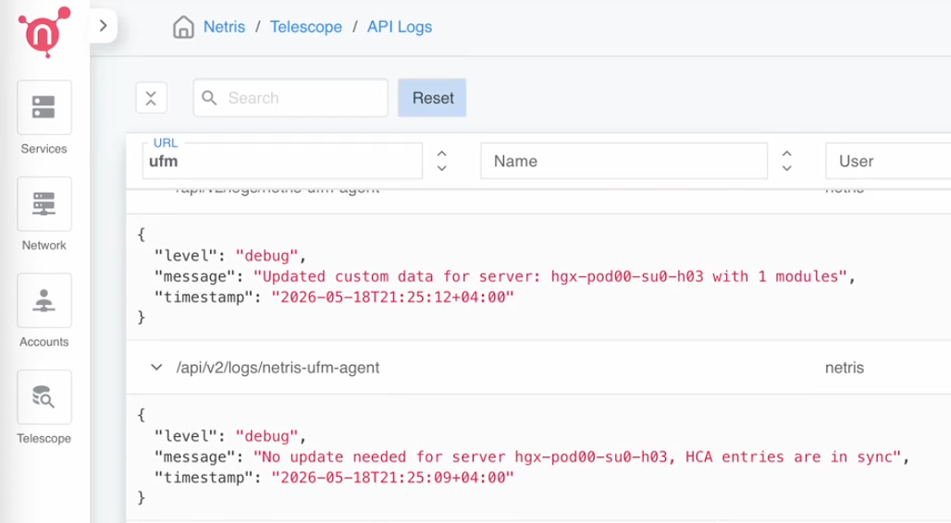Click the Network label in sidebar
The image size is (951, 523).
tap(43, 245)
